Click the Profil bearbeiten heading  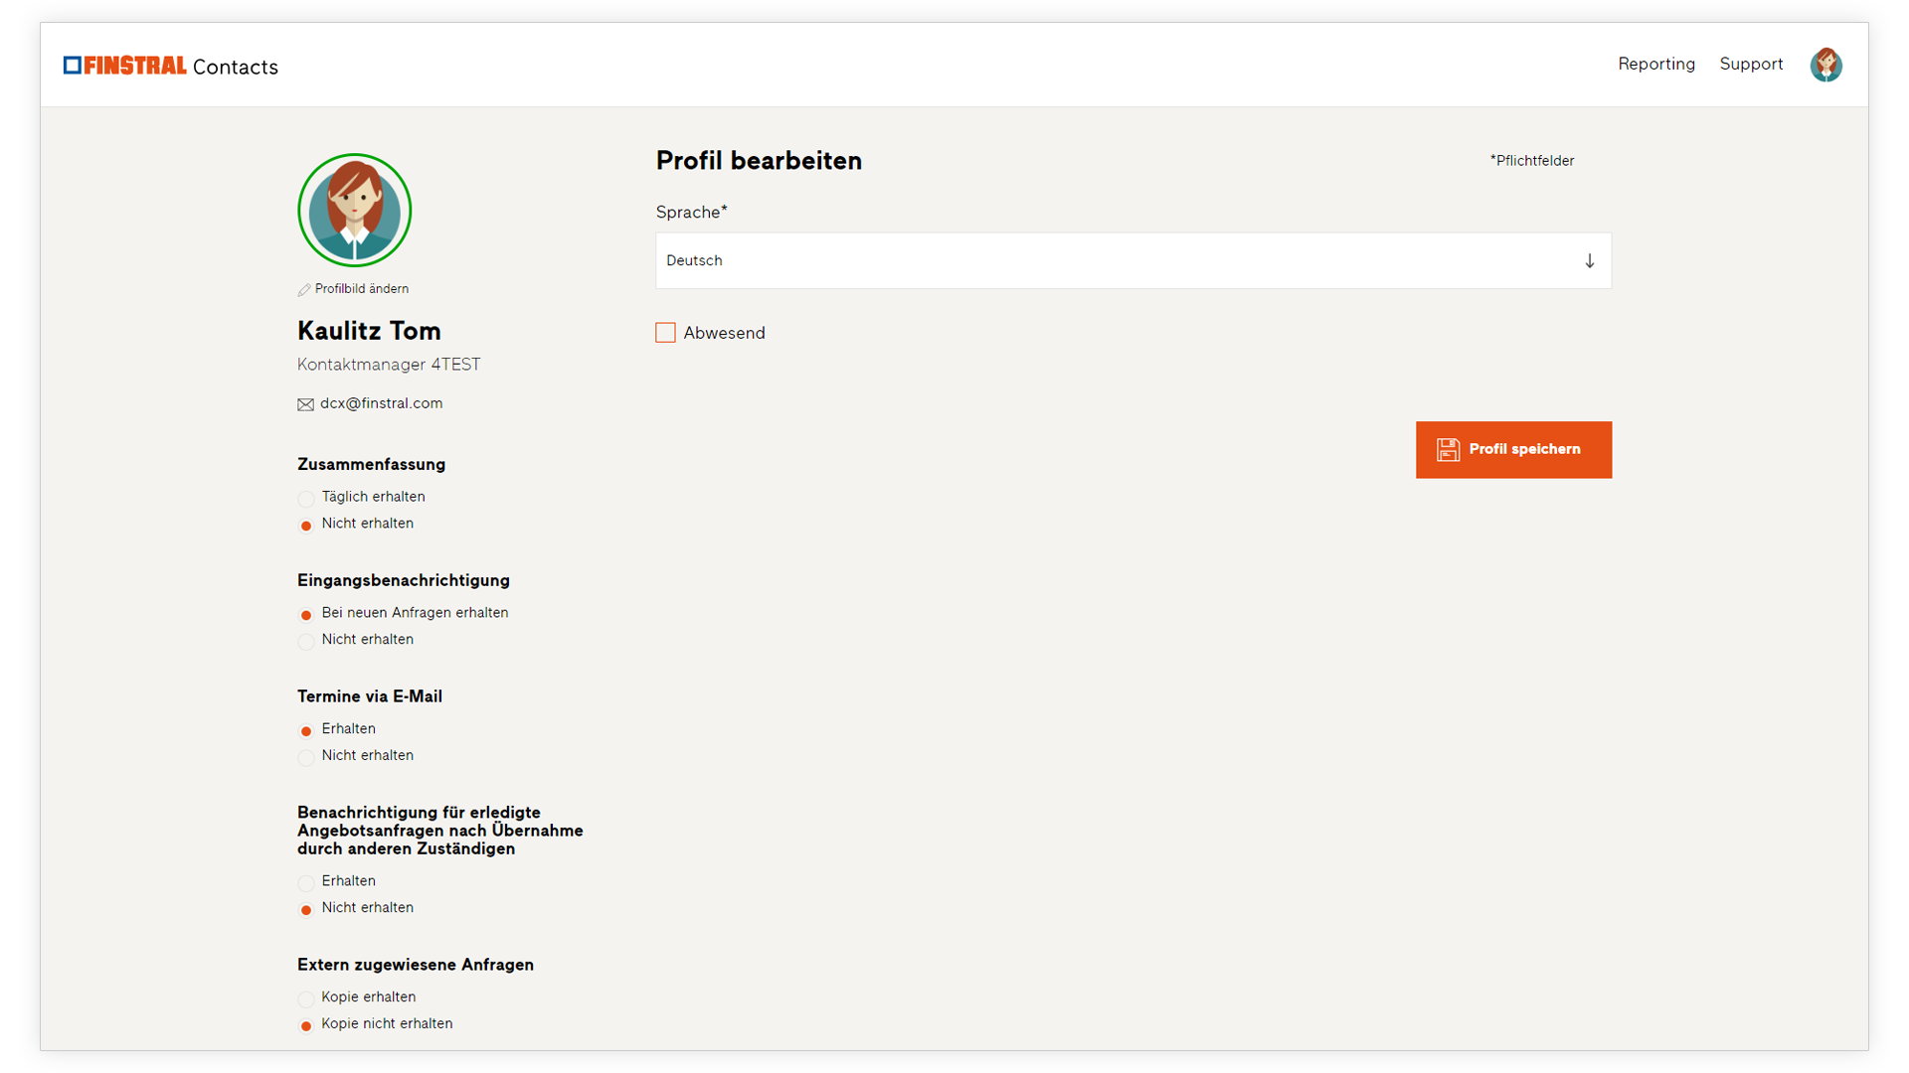(759, 161)
